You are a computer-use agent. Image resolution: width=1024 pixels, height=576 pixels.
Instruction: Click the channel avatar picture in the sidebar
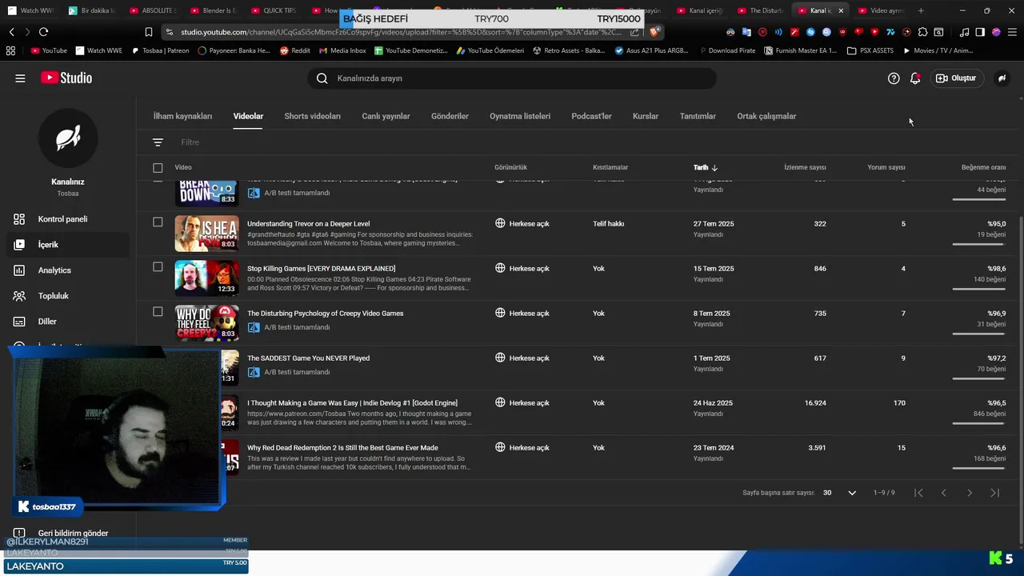[68, 138]
